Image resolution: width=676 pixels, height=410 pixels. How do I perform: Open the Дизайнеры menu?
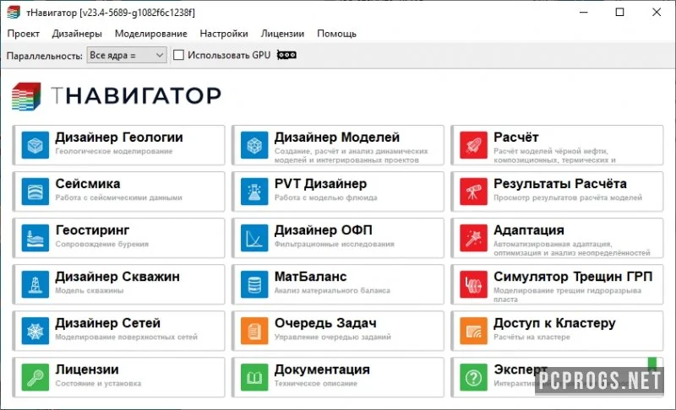[77, 34]
